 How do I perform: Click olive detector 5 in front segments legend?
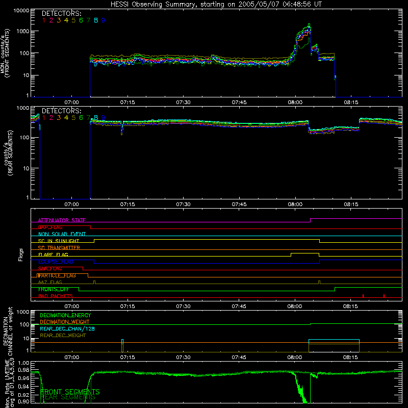tap(73, 20)
